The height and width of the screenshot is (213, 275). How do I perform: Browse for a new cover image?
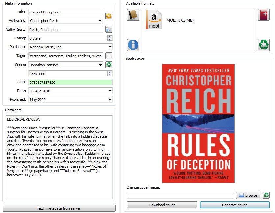[248, 195]
